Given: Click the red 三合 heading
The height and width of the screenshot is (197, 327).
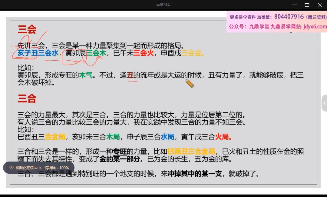Looking at the screenshot, I should coord(27,98).
